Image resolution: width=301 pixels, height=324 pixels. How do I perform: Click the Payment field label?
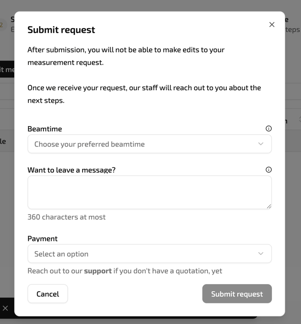coord(43,239)
